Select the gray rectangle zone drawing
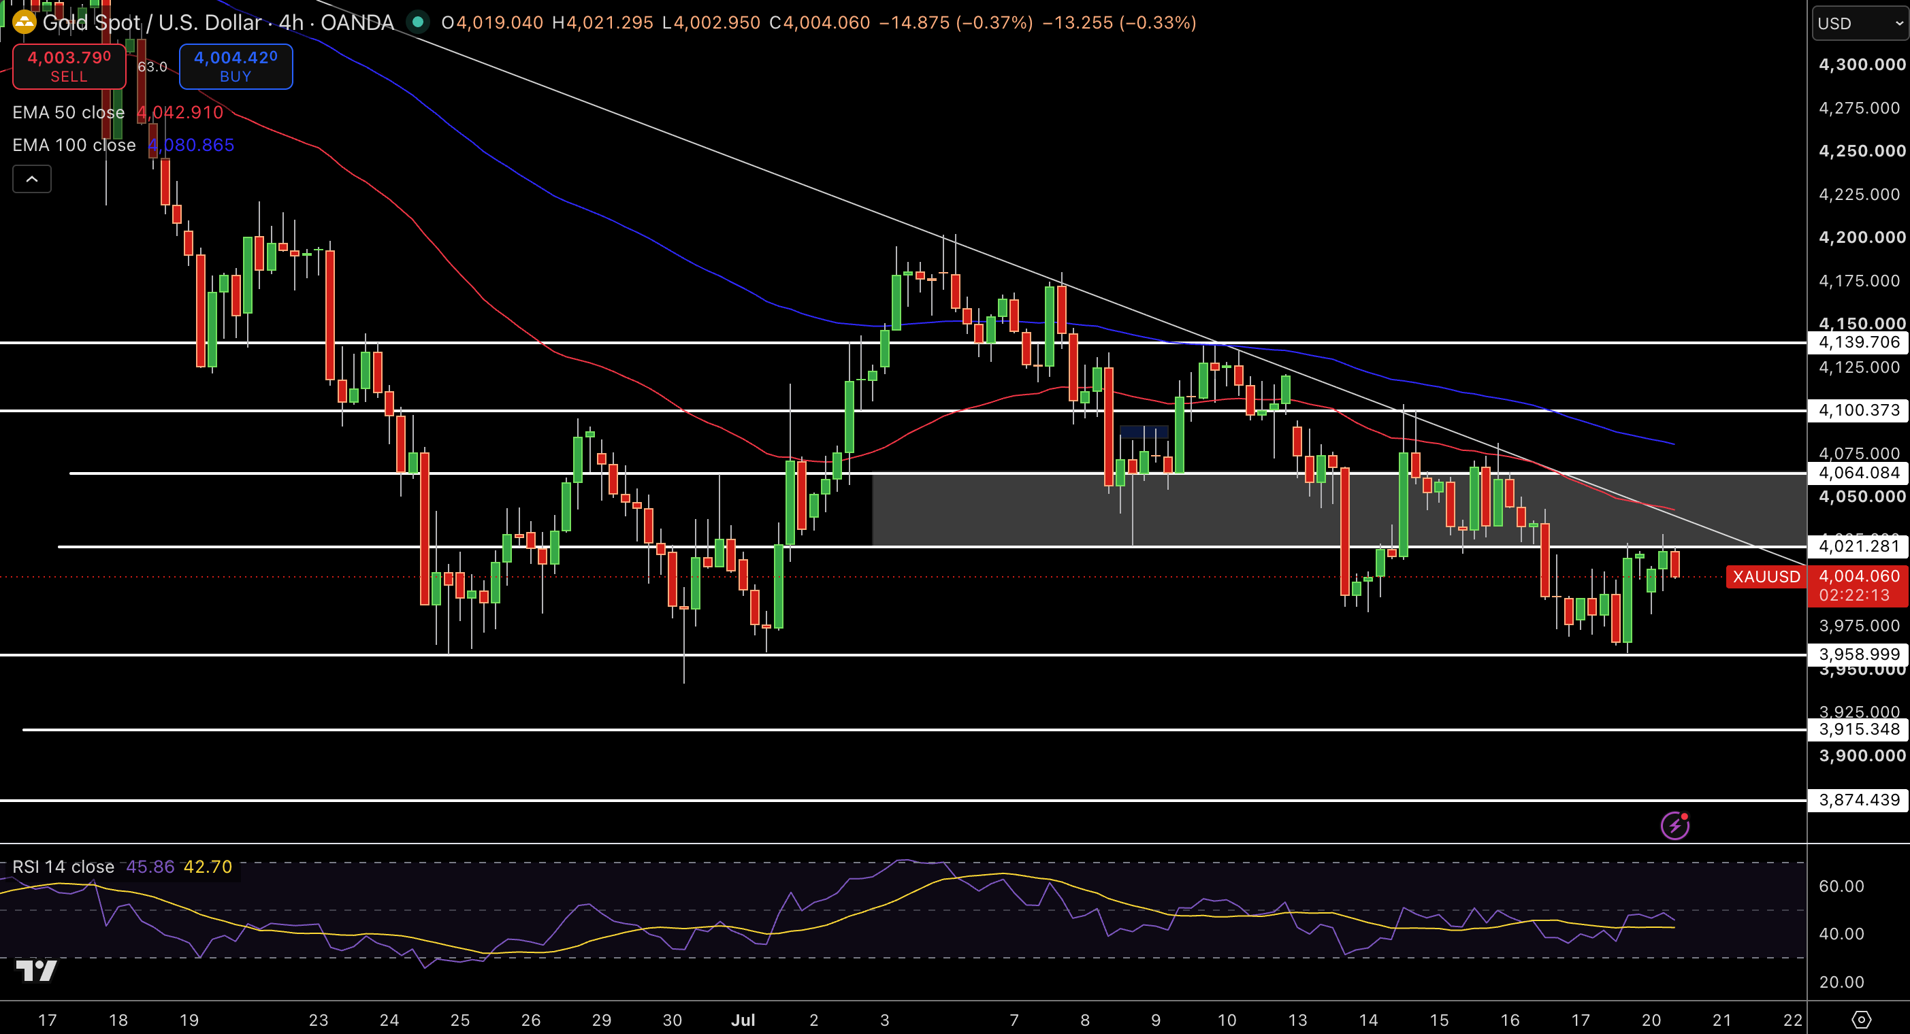The width and height of the screenshot is (1910, 1034). [1338, 510]
